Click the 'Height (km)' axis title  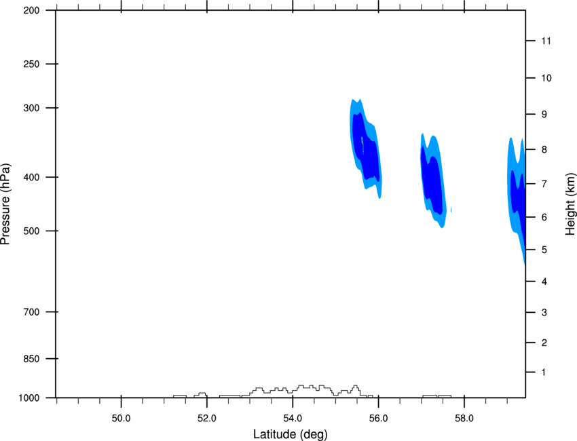[570, 204]
